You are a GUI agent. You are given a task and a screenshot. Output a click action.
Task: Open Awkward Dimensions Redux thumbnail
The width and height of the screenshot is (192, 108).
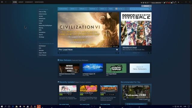[x=69, y=68]
